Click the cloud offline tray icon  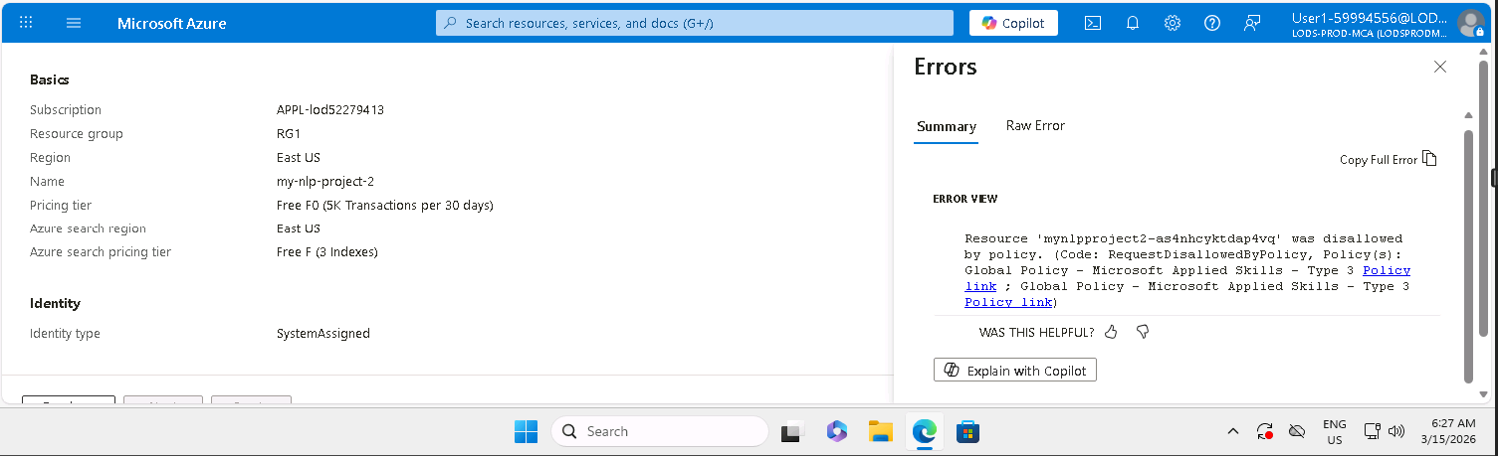pos(1296,431)
